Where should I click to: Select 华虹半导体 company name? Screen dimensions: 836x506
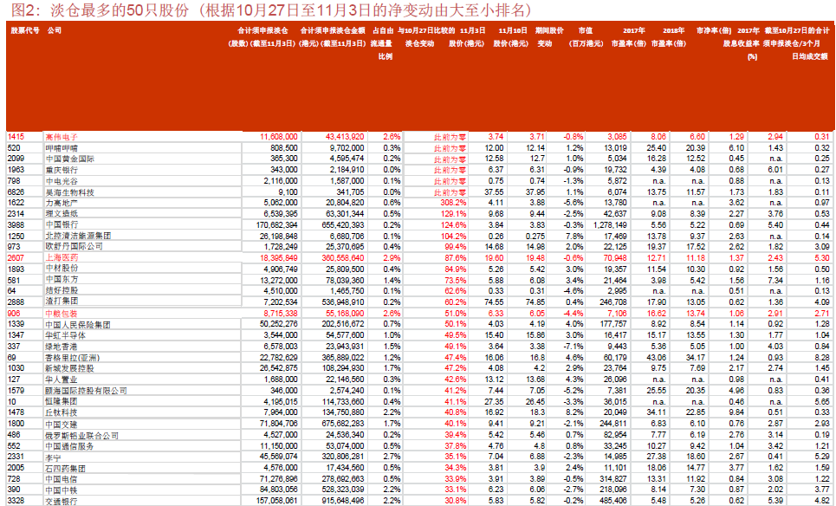[x=66, y=335]
